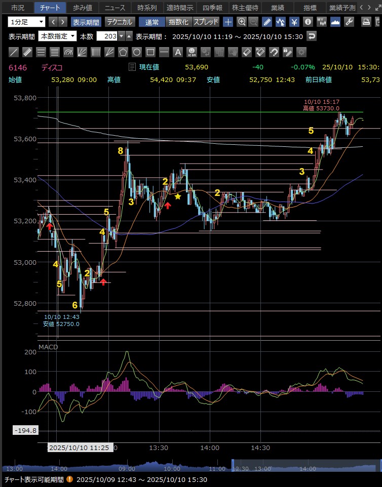Toggle the 表示期間 display period button
382x487 pixels.
coord(86,22)
